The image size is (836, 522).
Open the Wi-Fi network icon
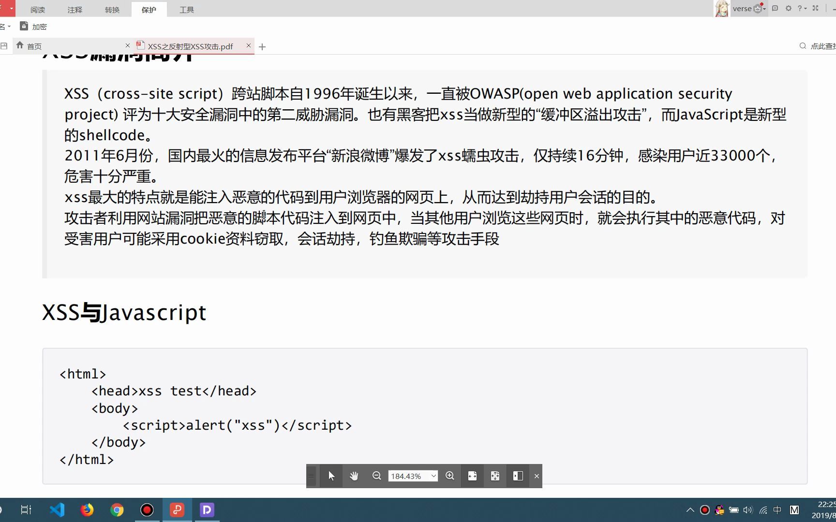[763, 510]
